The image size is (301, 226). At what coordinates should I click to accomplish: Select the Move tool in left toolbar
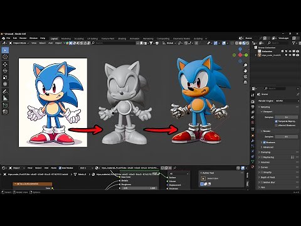pyautogui.click(x=5, y=64)
